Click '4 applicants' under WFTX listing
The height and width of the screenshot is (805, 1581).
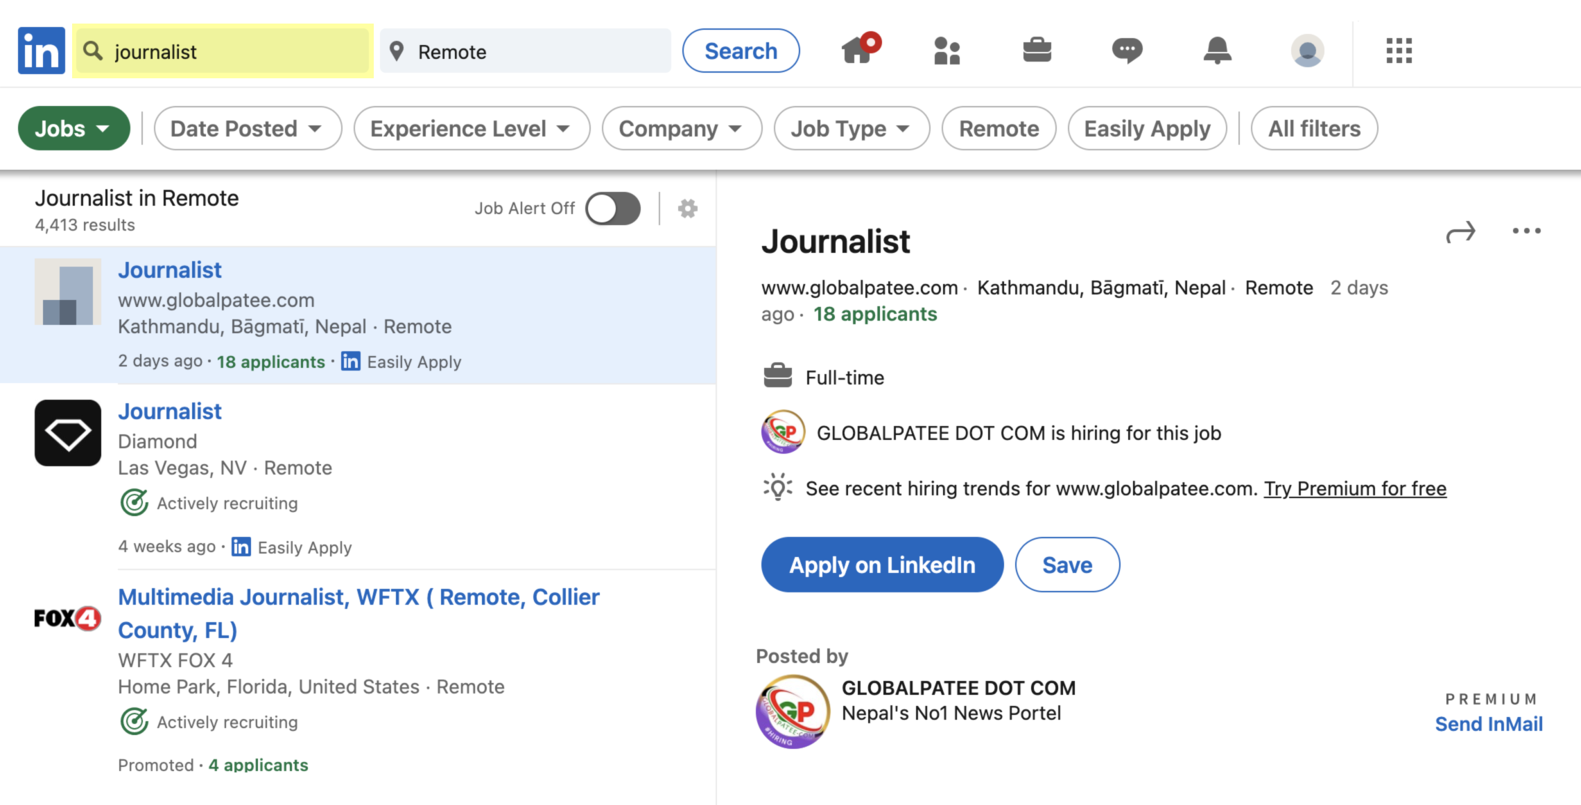pyautogui.click(x=259, y=764)
